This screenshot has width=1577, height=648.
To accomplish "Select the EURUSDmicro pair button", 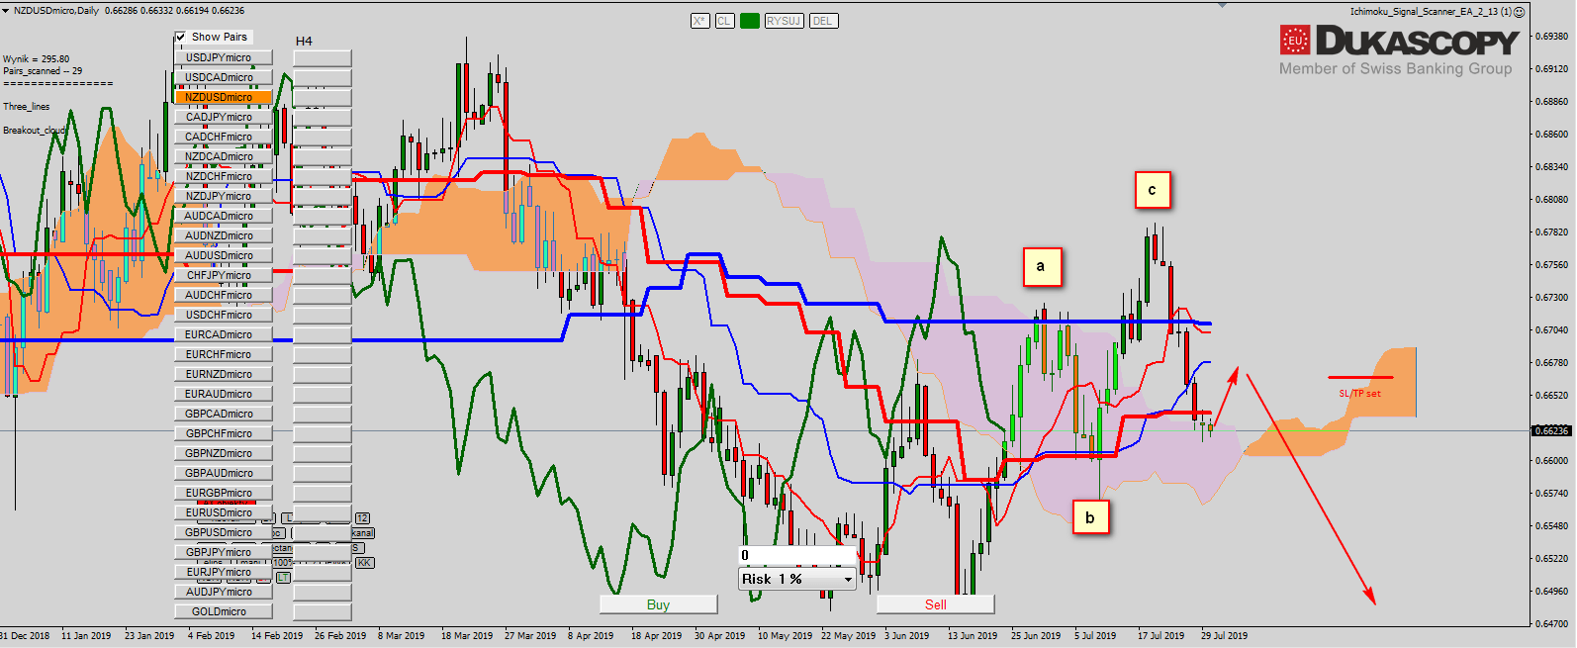I will click(x=219, y=512).
